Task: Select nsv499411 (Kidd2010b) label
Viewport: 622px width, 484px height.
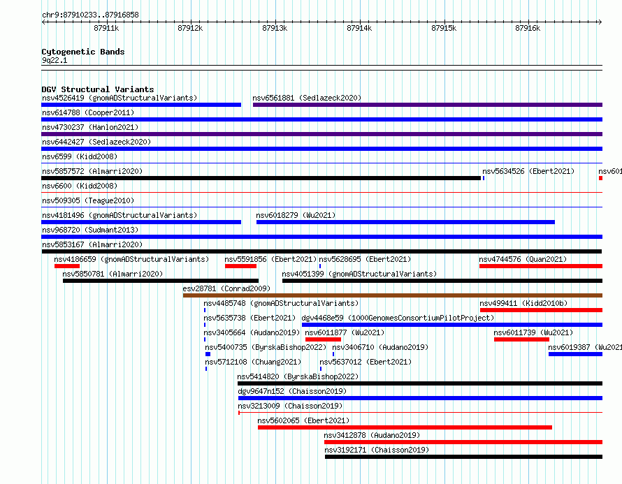Action: 523,303
